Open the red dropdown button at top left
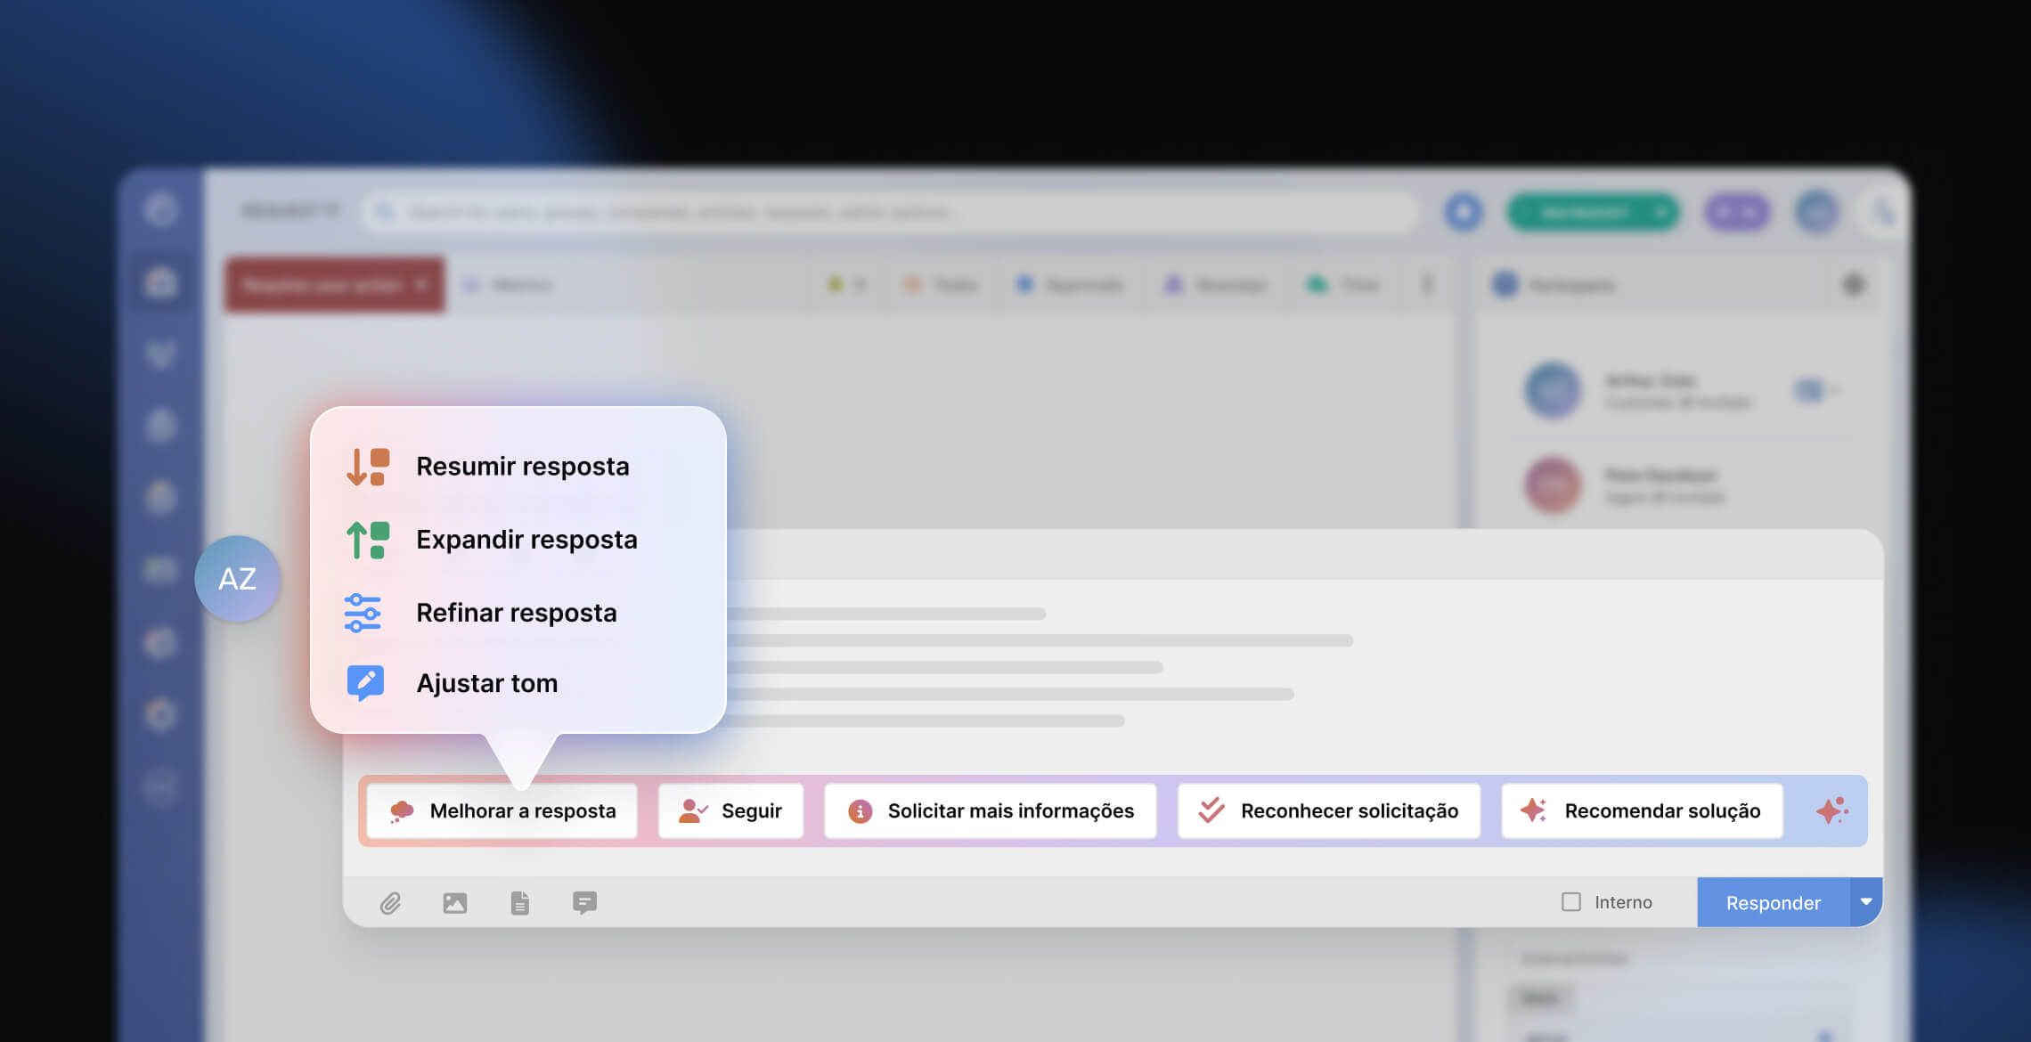 pos(334,285)
